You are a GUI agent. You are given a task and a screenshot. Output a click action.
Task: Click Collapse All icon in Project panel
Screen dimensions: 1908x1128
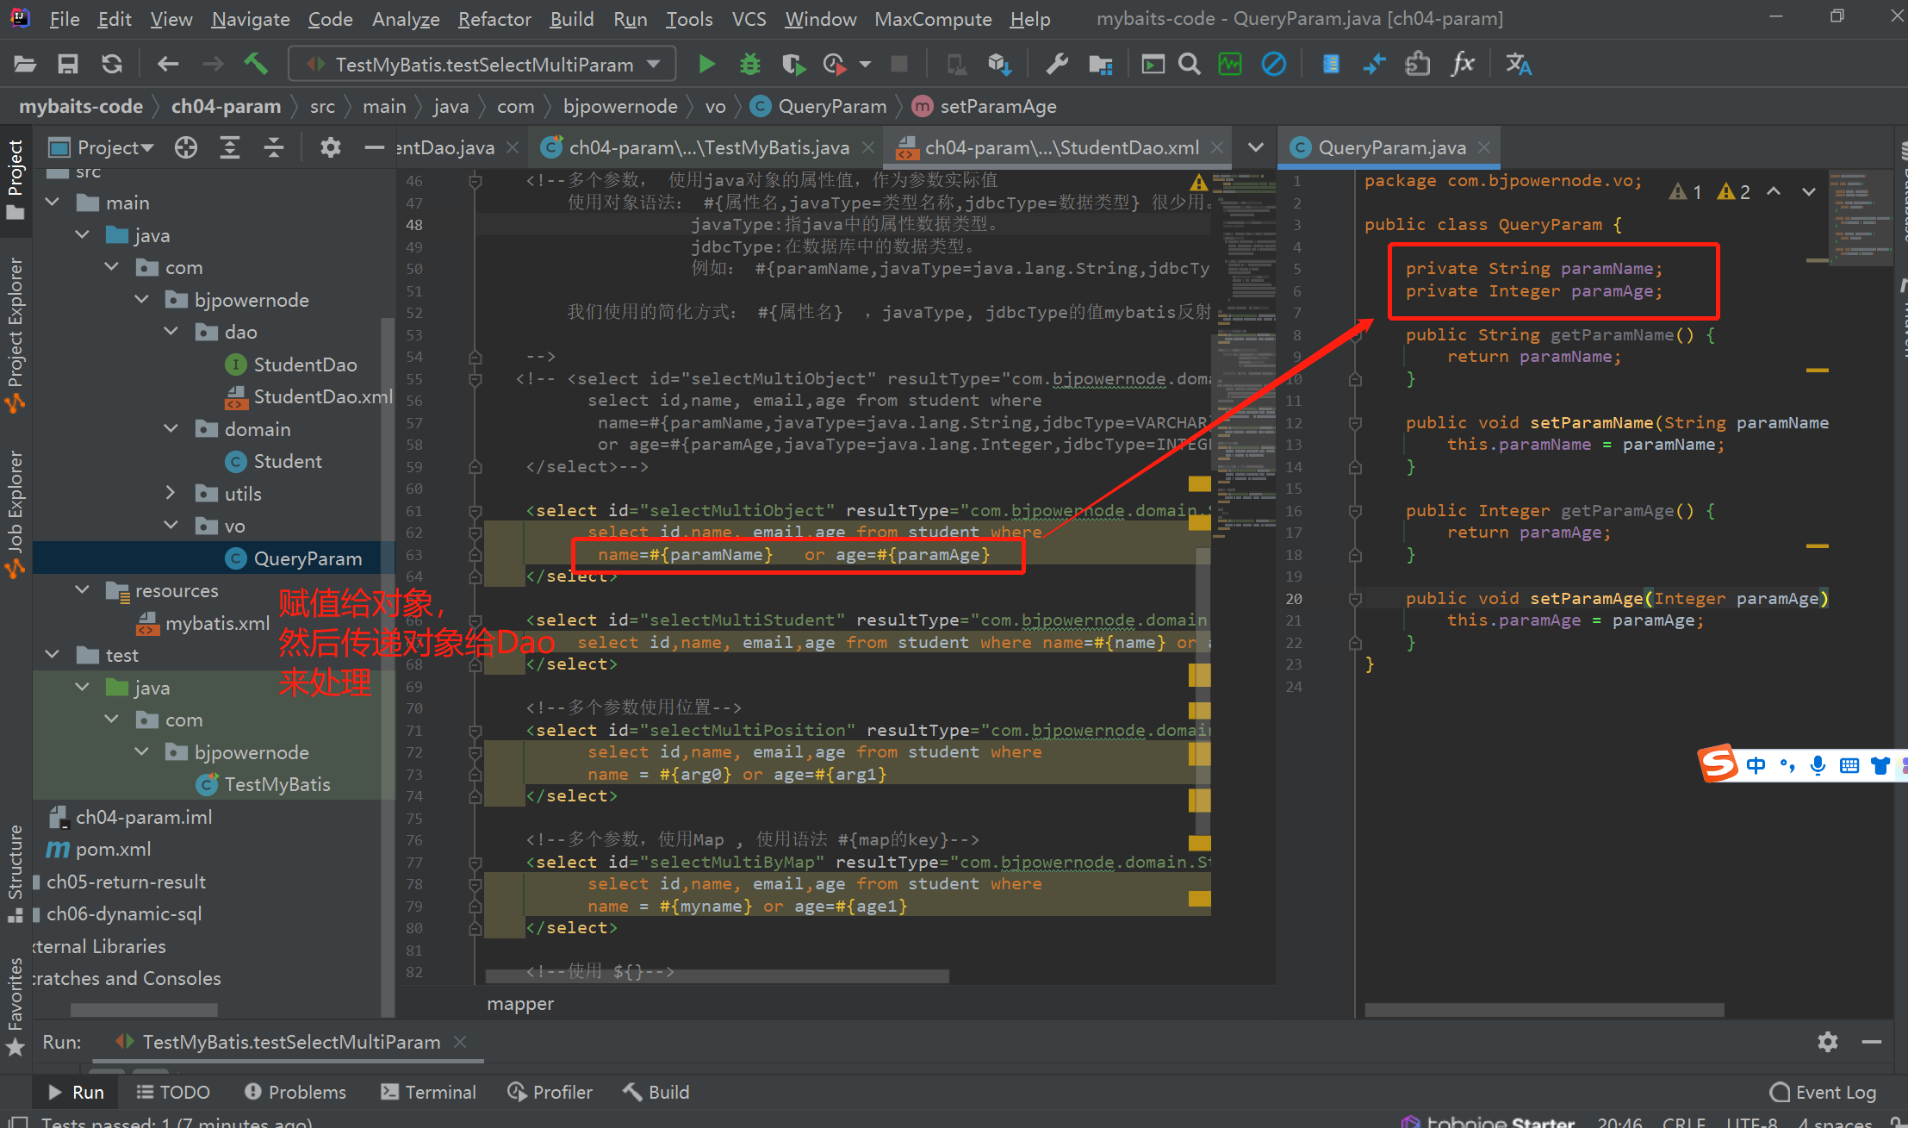[x=274, y=147]
